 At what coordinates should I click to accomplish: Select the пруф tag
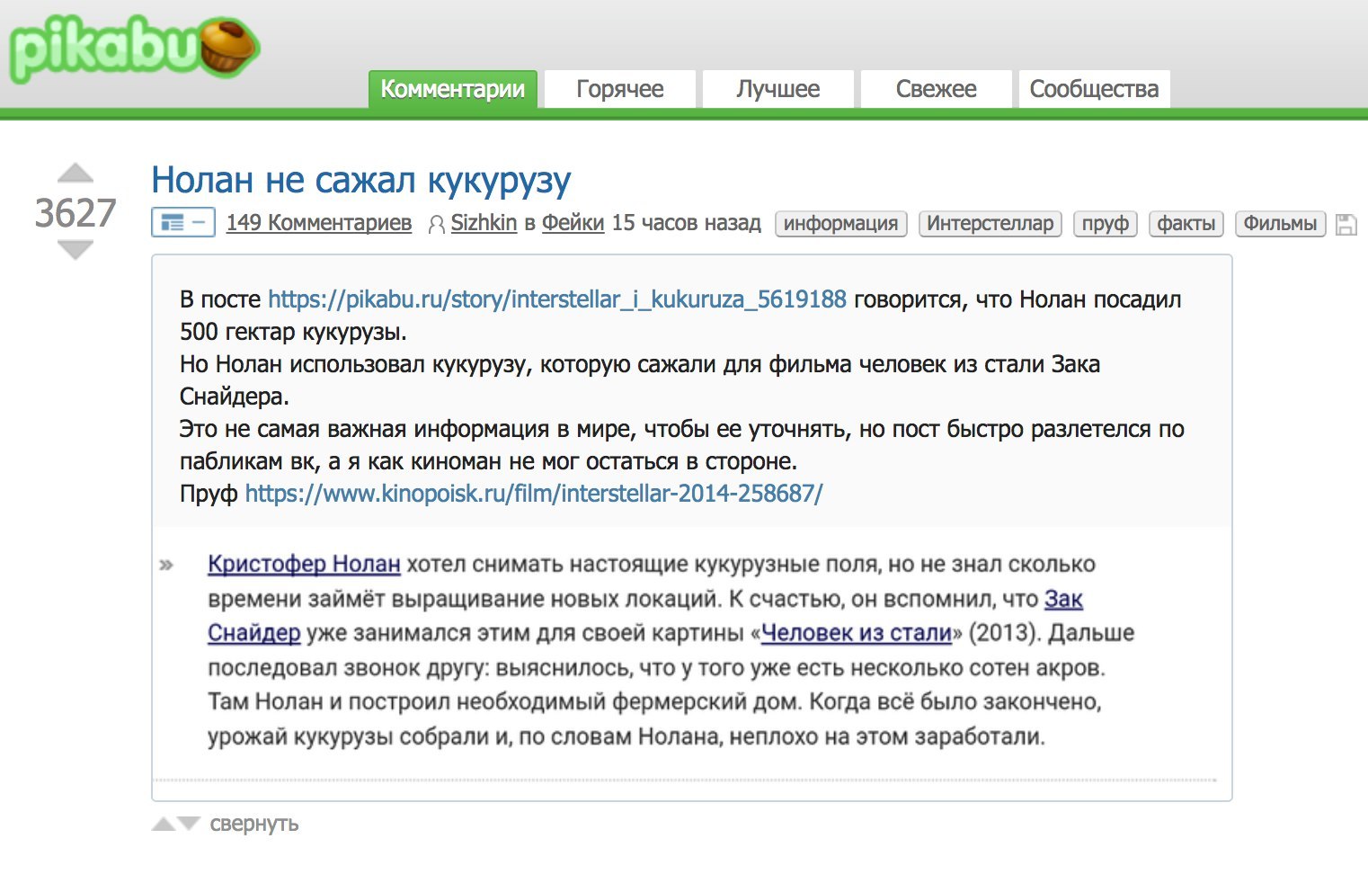(1106, 224)
